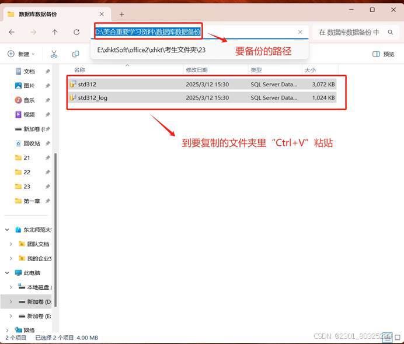Image resolution: width=404 pixels, height=344 pixels.
Task: Switch to details view in status bar
Action: pos(387,337)
